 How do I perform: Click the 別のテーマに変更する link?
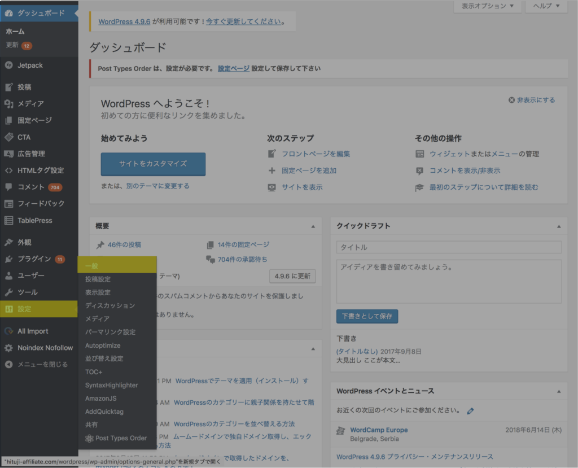click(158, 186)
